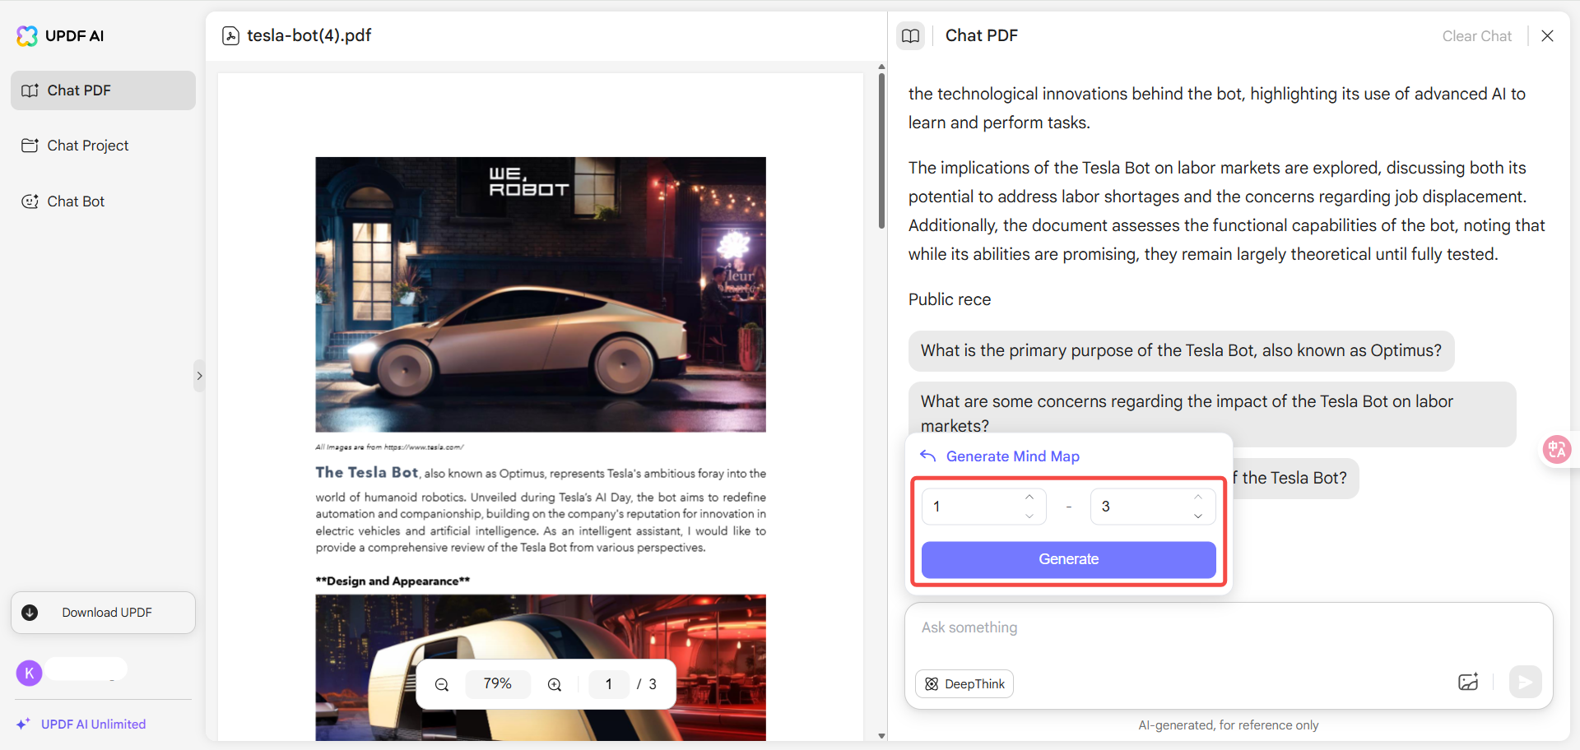Click the floating translate icon on right edge
This screenshot has height=750, width=1580.
point(1557,450)
